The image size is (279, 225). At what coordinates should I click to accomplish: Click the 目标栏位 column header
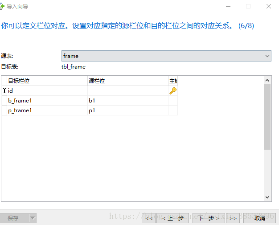coord(47,81)
